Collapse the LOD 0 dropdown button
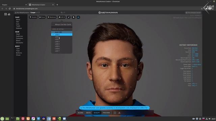This screenshot has width=216, height=121. coord(62,17)
